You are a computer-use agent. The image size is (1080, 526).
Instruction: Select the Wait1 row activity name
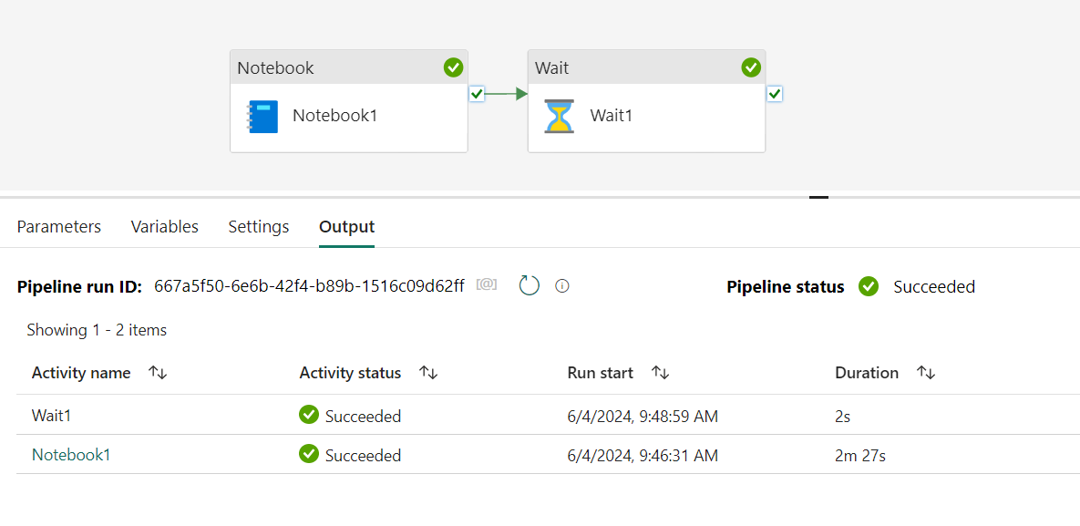click(x=52, y=416)
